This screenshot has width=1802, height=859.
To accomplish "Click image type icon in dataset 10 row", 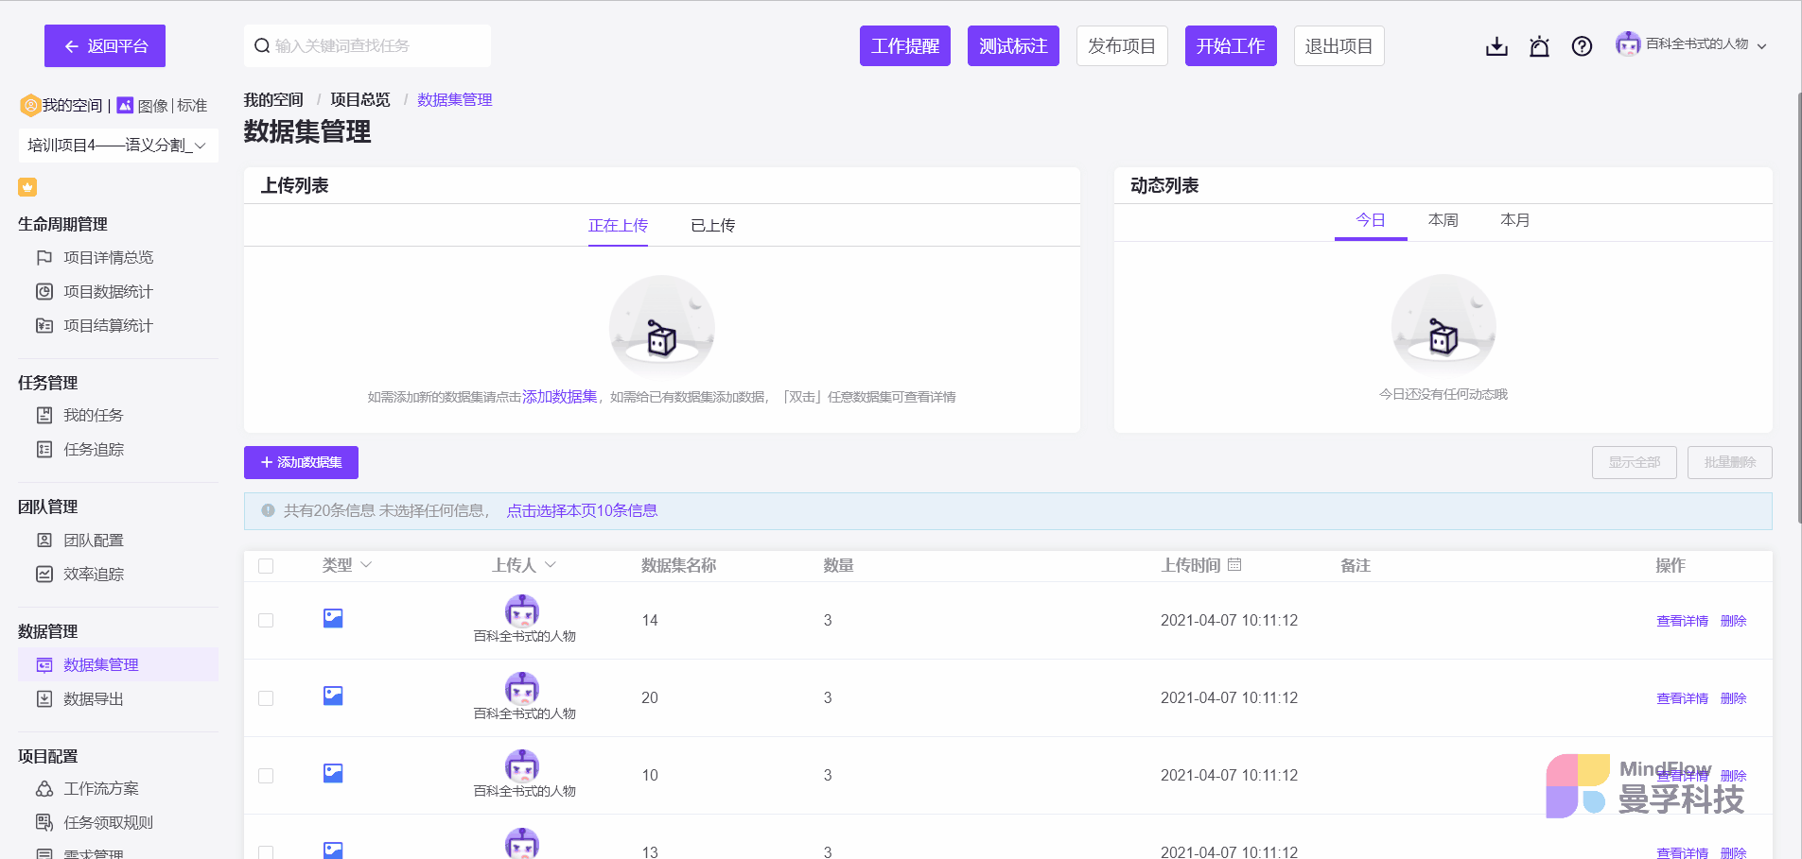I will (x=333, y=773).
